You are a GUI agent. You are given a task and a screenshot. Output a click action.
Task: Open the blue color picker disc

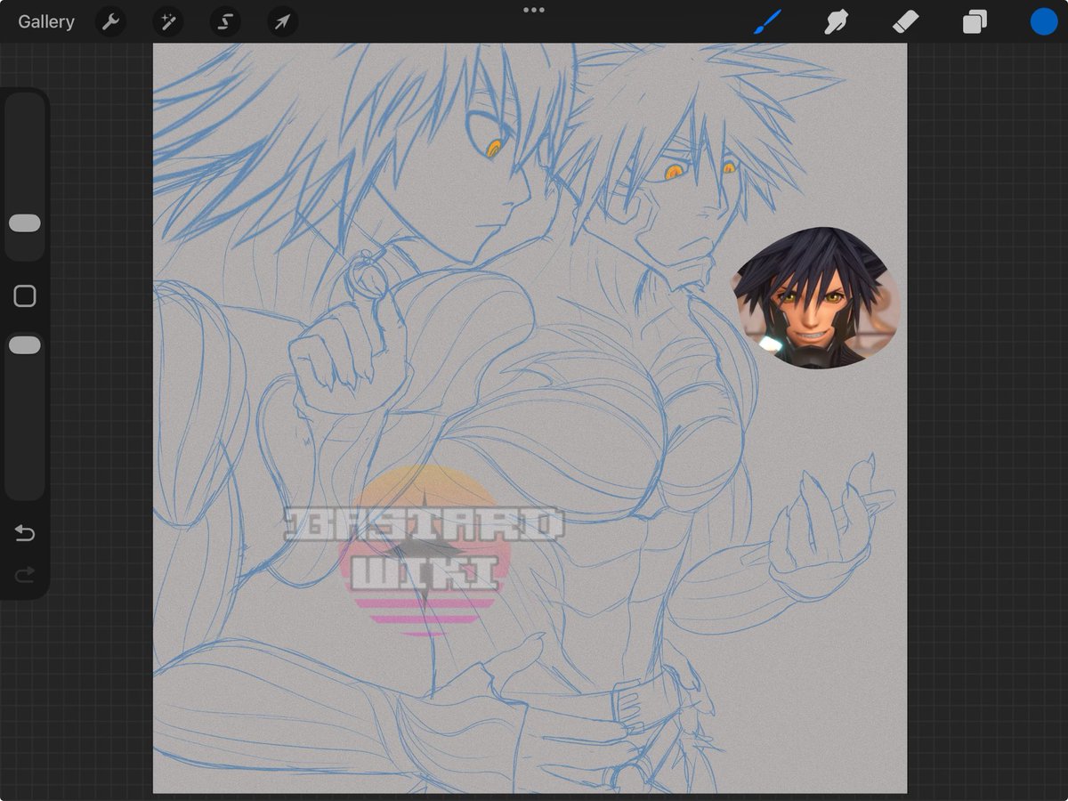(1044, 22)
